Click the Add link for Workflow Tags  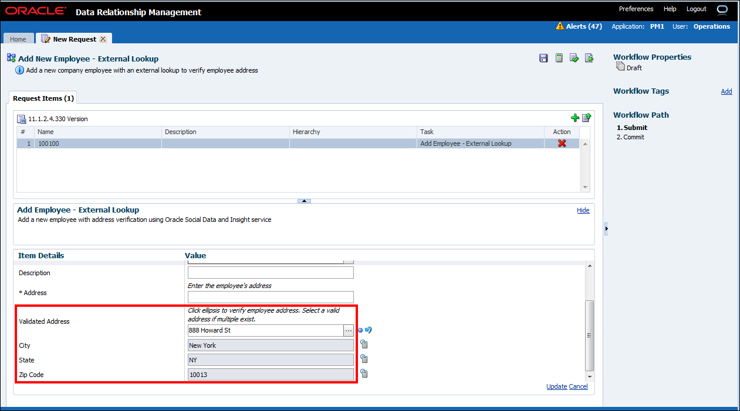click(726, 91)
